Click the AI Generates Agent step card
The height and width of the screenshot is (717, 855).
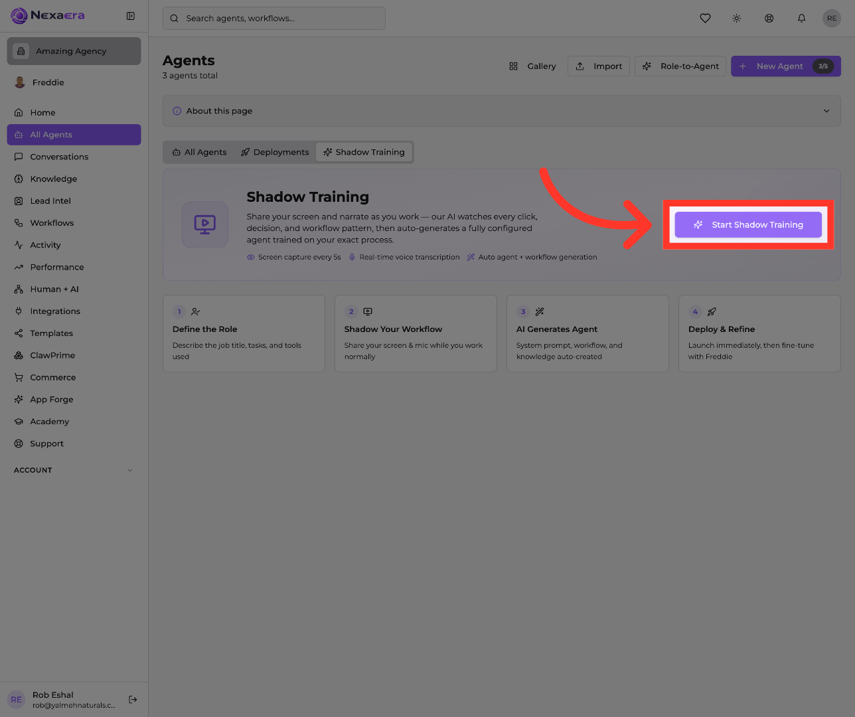pos(587,333)
